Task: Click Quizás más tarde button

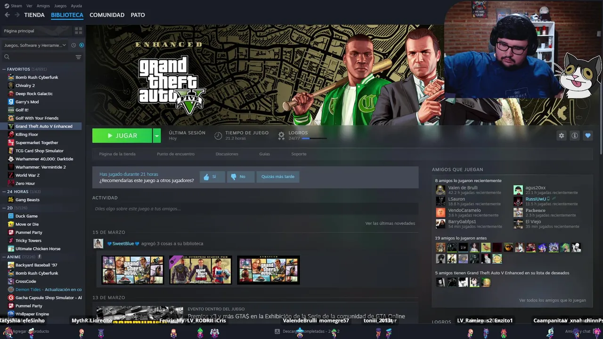Action: pos(278,177)
